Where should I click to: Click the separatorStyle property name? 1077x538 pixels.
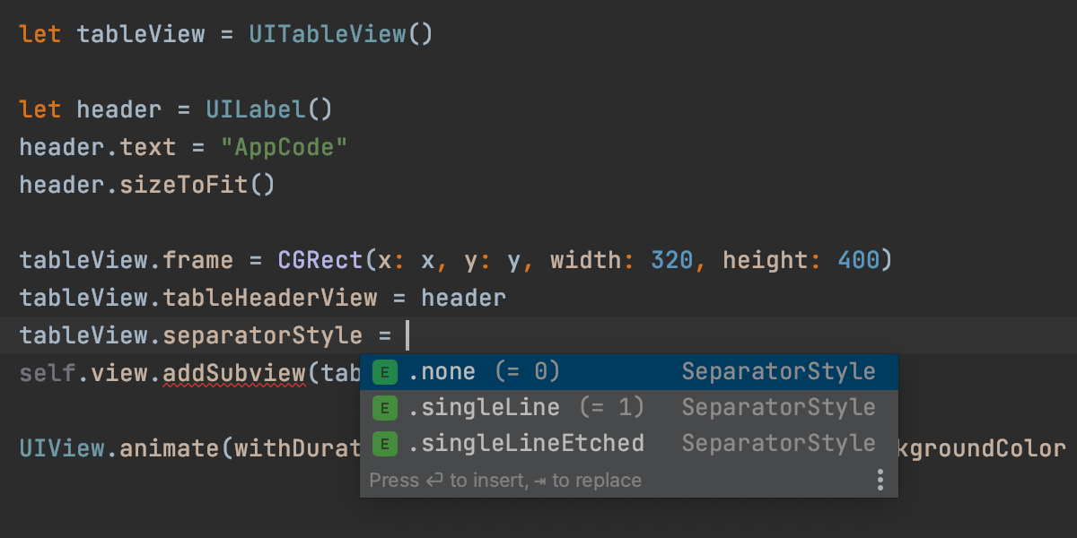point(262,336)
